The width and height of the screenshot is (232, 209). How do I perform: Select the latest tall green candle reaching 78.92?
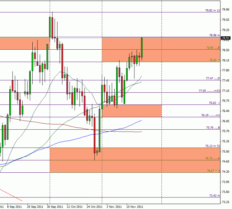142,48
